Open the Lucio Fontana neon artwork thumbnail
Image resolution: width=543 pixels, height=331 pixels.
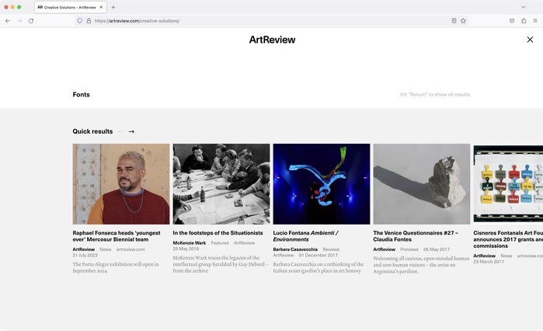(322, 184)
